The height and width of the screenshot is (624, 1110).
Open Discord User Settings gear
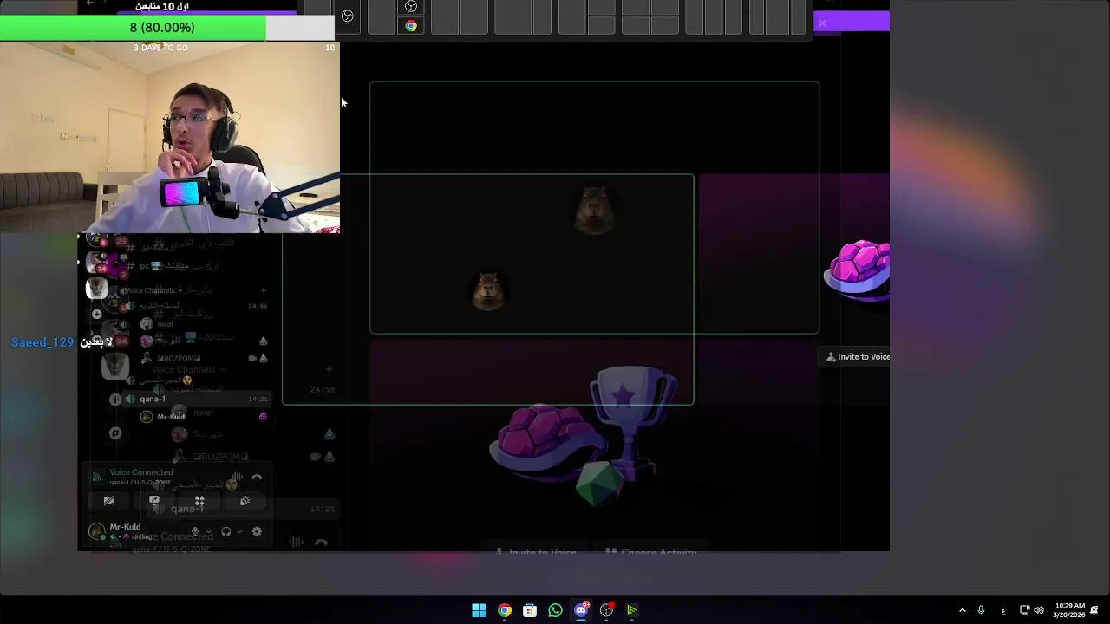(257, 531)
